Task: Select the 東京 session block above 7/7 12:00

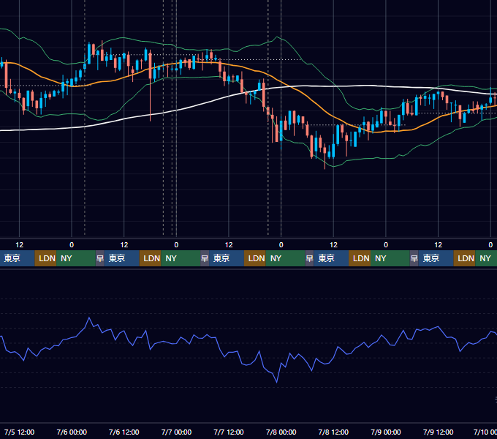Action: click(x=227, y=258)
